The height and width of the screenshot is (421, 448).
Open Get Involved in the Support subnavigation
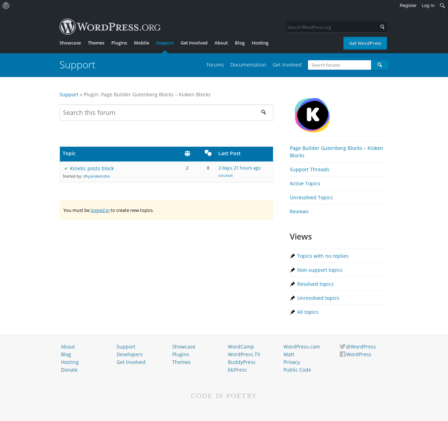(x=287, y=65)
